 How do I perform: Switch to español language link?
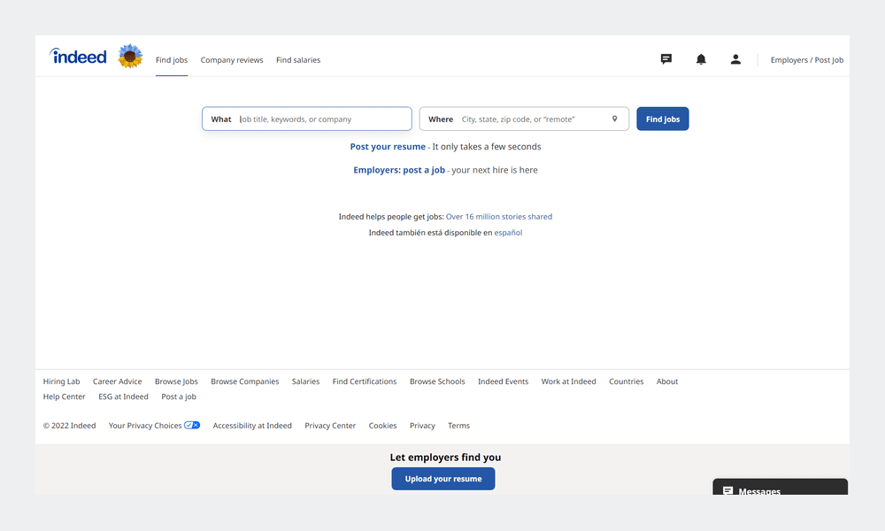(508, 233)
